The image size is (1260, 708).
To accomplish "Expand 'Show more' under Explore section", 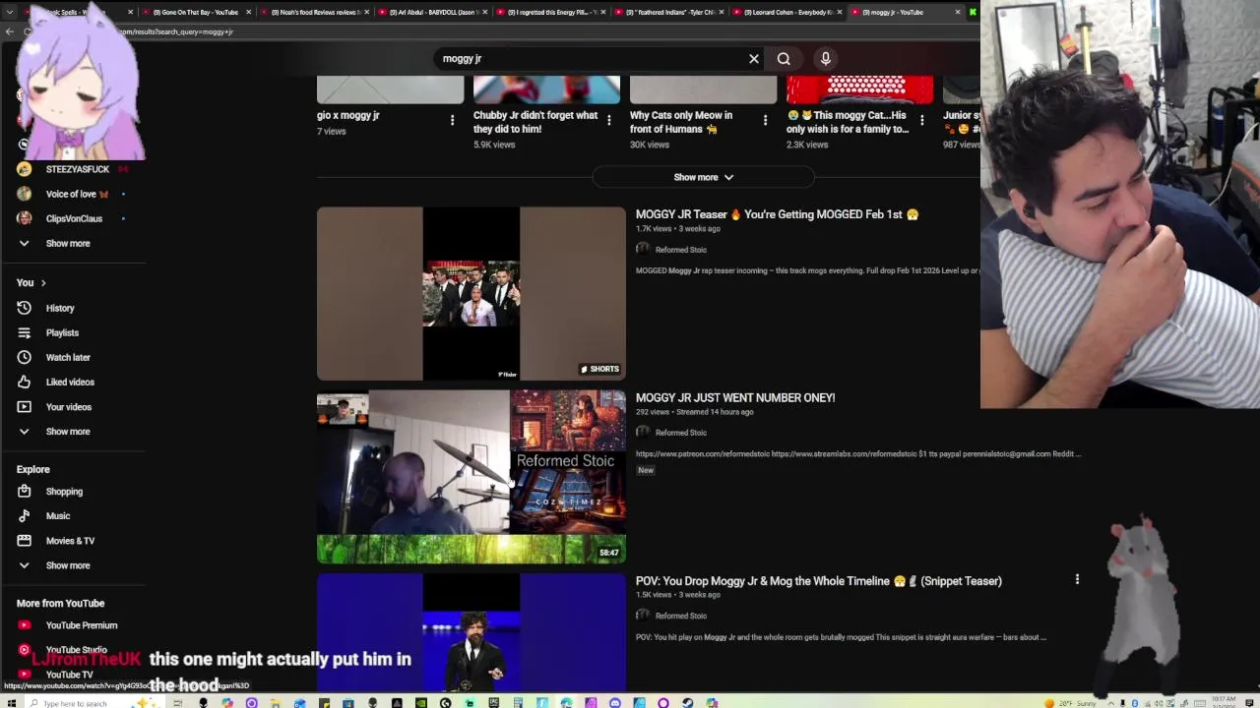I will pyautogui.click(x=67, y=565).
